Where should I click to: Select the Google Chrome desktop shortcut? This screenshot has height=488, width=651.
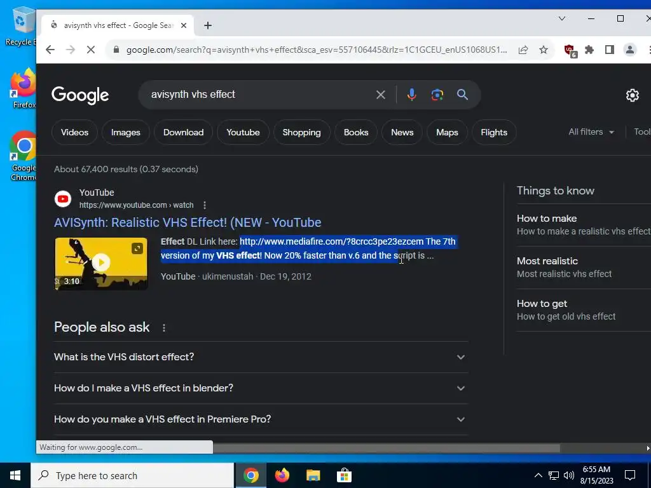24,156
